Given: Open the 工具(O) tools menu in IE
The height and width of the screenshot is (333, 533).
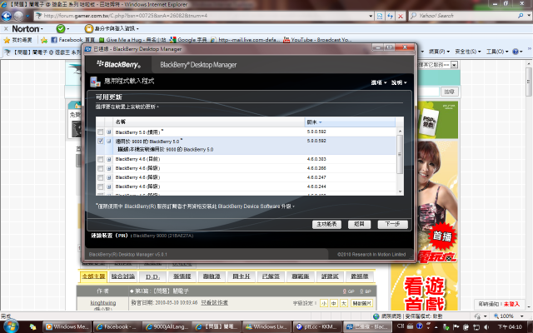Looking at the screenshot, I should pos(497,52).
